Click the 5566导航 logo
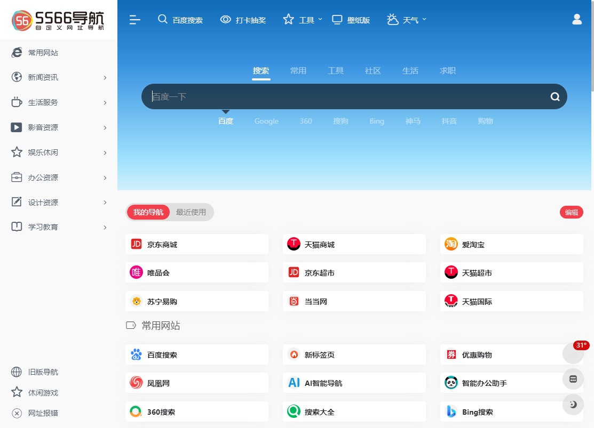 (58, 20)
